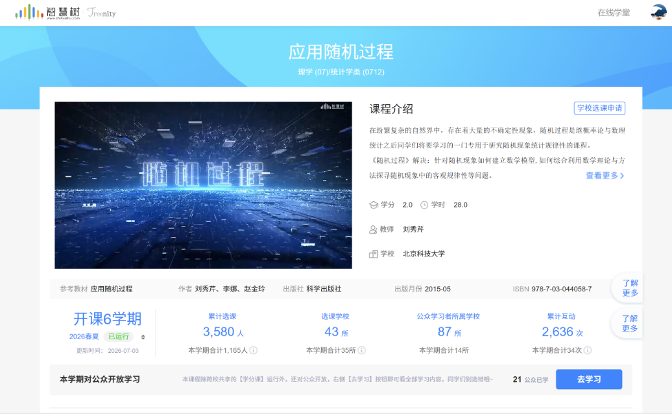
Task: Open the user avatar menu
Action: tap(658, 12)
